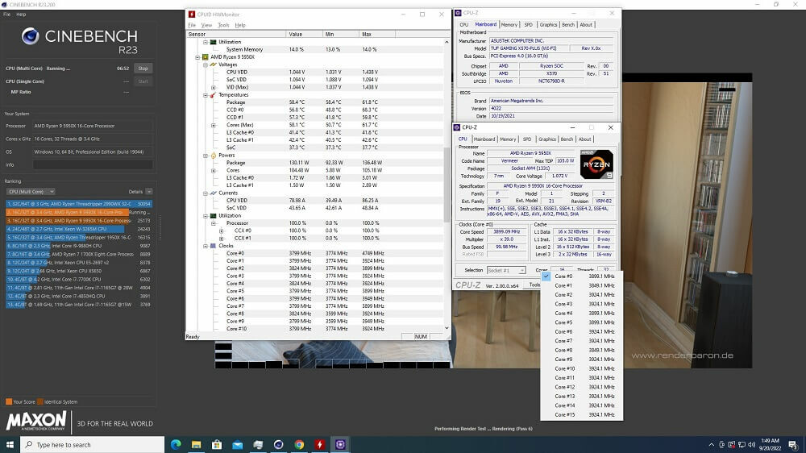This screenshot has height=453, width=806.
Task: Switch to Cinebench via its taskbar icon
Action: point(279,444)
